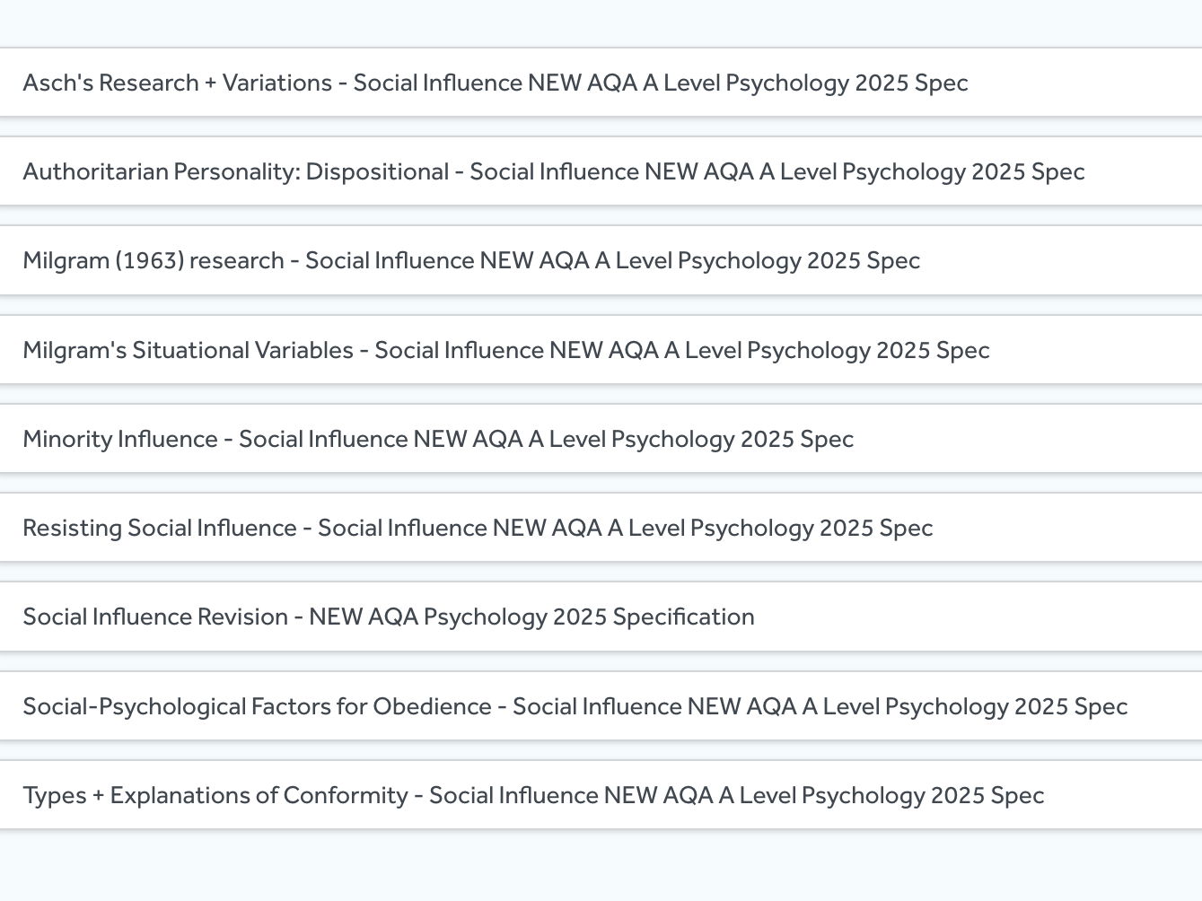Open Milgram's Situational Variables resource
1202x901 pixels.
pos(601,350)
